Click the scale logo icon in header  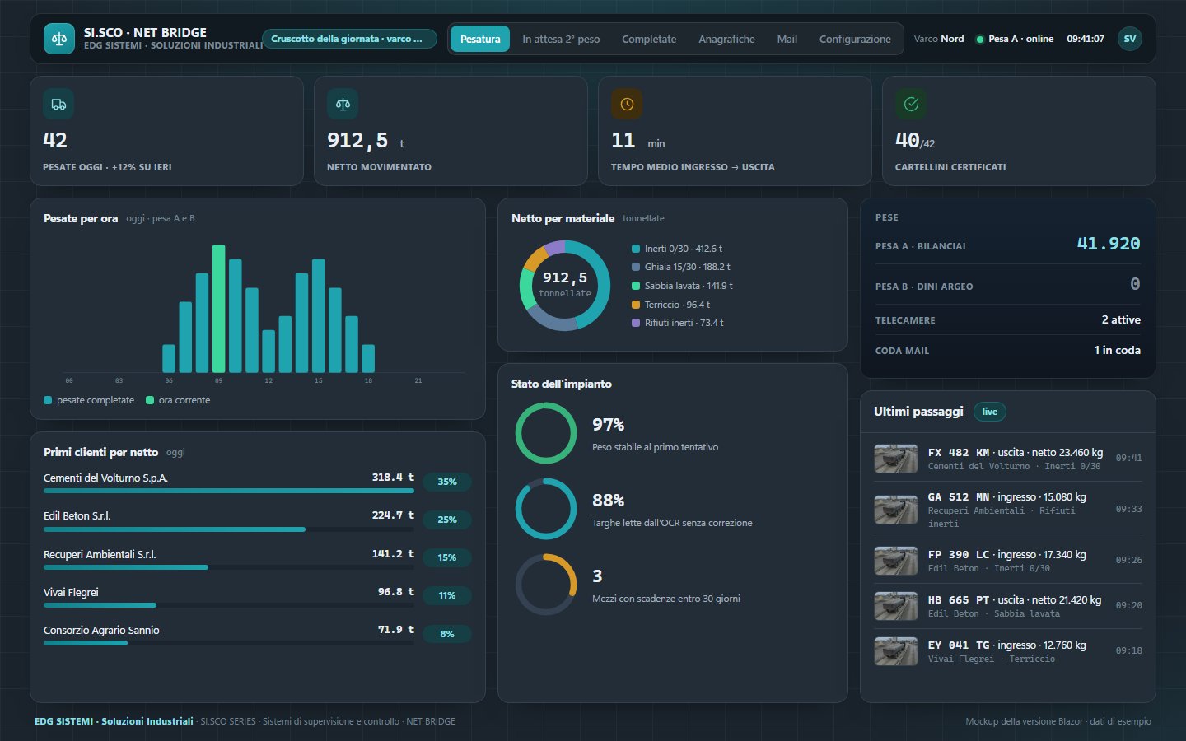click(x=58, y=39)
